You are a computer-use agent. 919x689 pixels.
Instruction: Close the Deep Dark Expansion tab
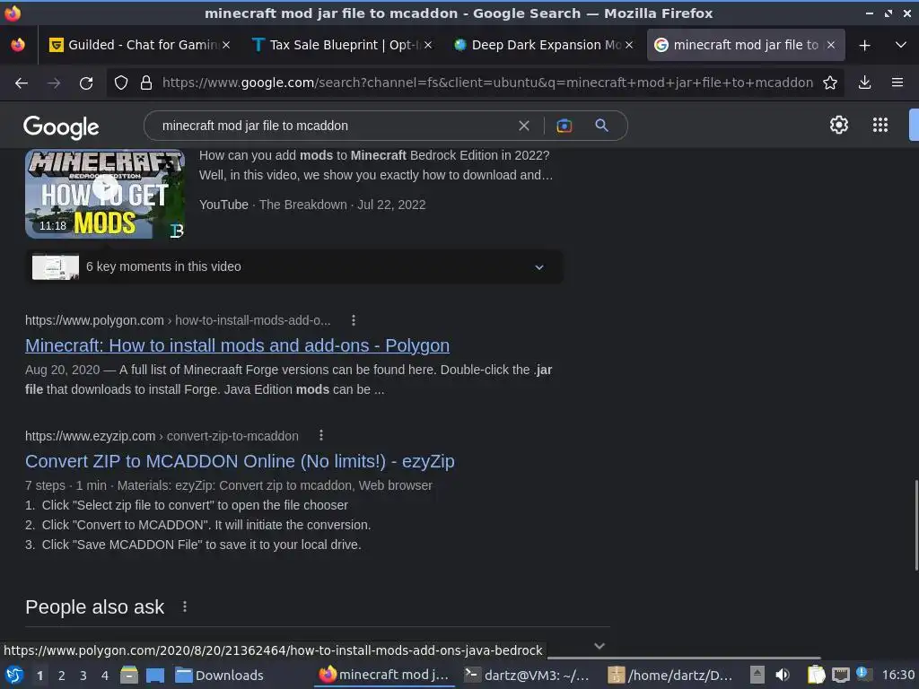[629, 45]
